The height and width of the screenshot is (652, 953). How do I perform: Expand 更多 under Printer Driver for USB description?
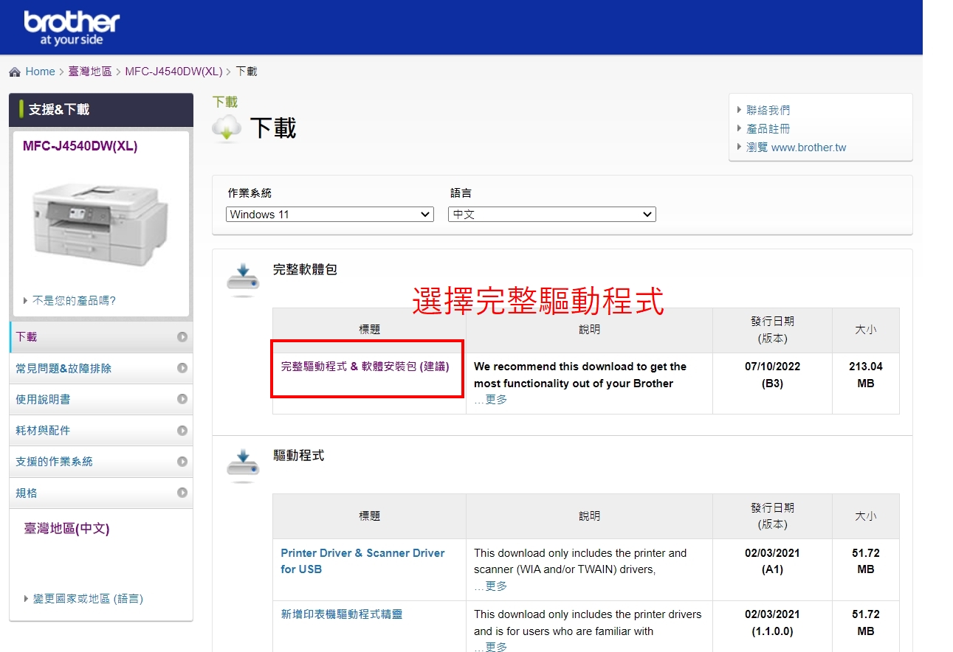click(x=496, y=586)
